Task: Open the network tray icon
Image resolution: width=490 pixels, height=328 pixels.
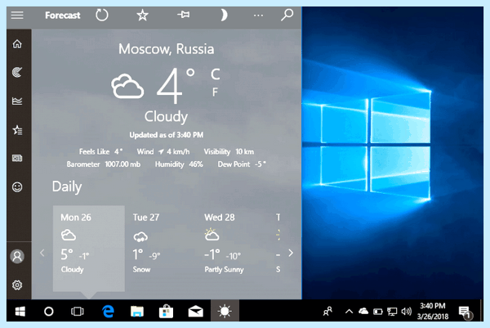Action: (x=392, y=312)
